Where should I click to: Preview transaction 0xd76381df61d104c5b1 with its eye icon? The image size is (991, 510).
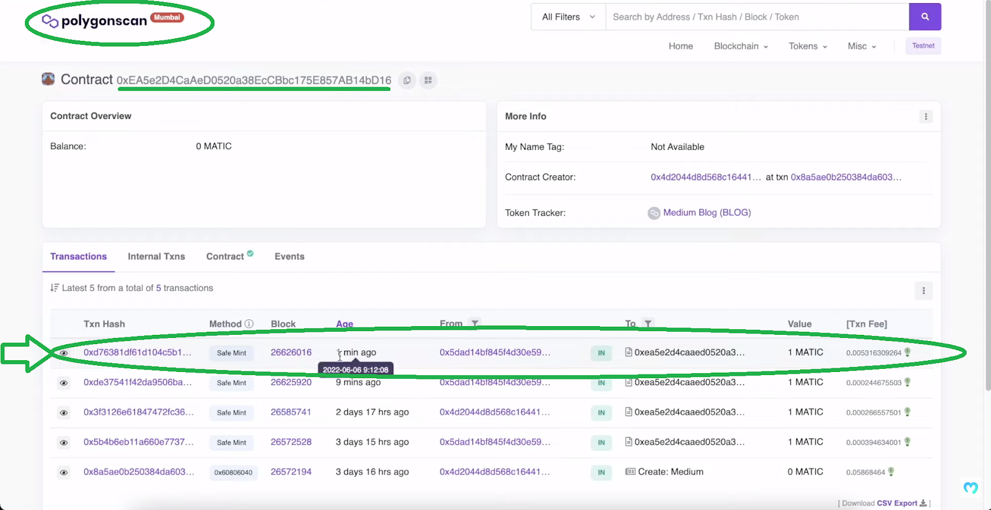tap(64, 353)
